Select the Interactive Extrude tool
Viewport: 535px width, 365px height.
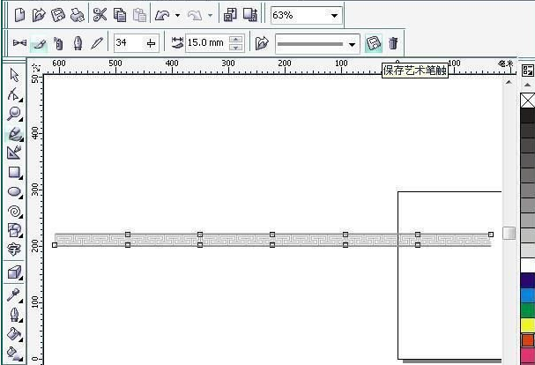(14, 273)
